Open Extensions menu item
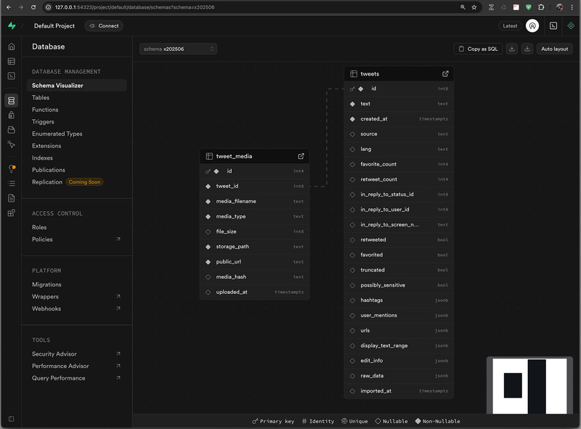581x429 pixels. coord(46,146)
